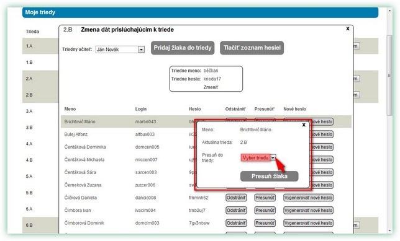
Task: Select class 2.A in Moje triedy list
Action: pyautogui.click(x=29, y=79)
